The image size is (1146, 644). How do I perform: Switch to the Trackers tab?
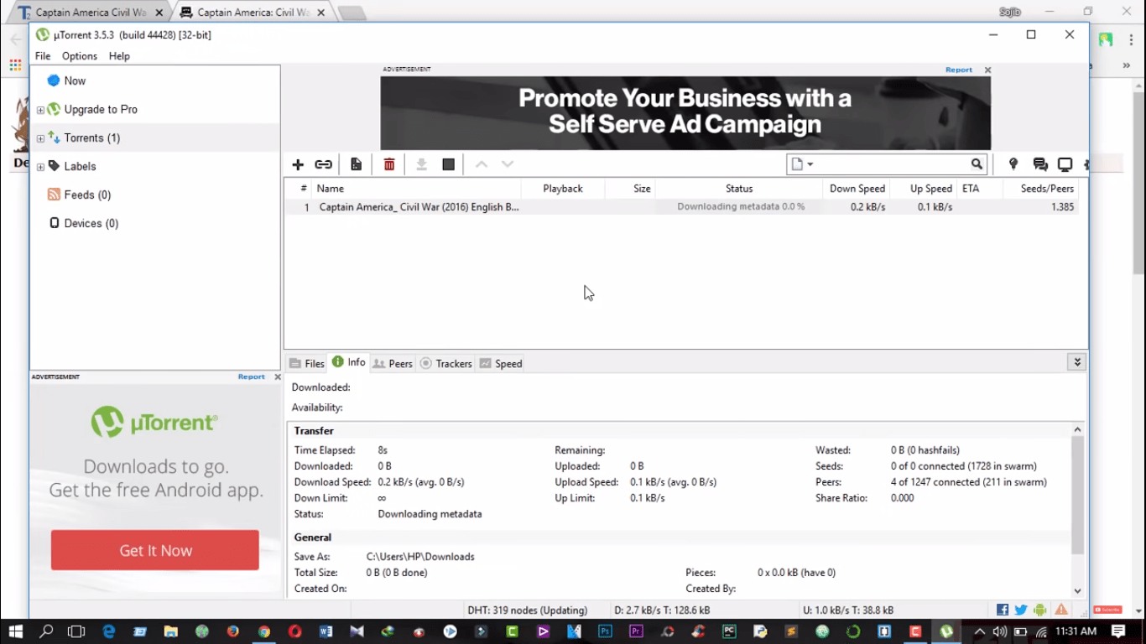tap(446, 363)
